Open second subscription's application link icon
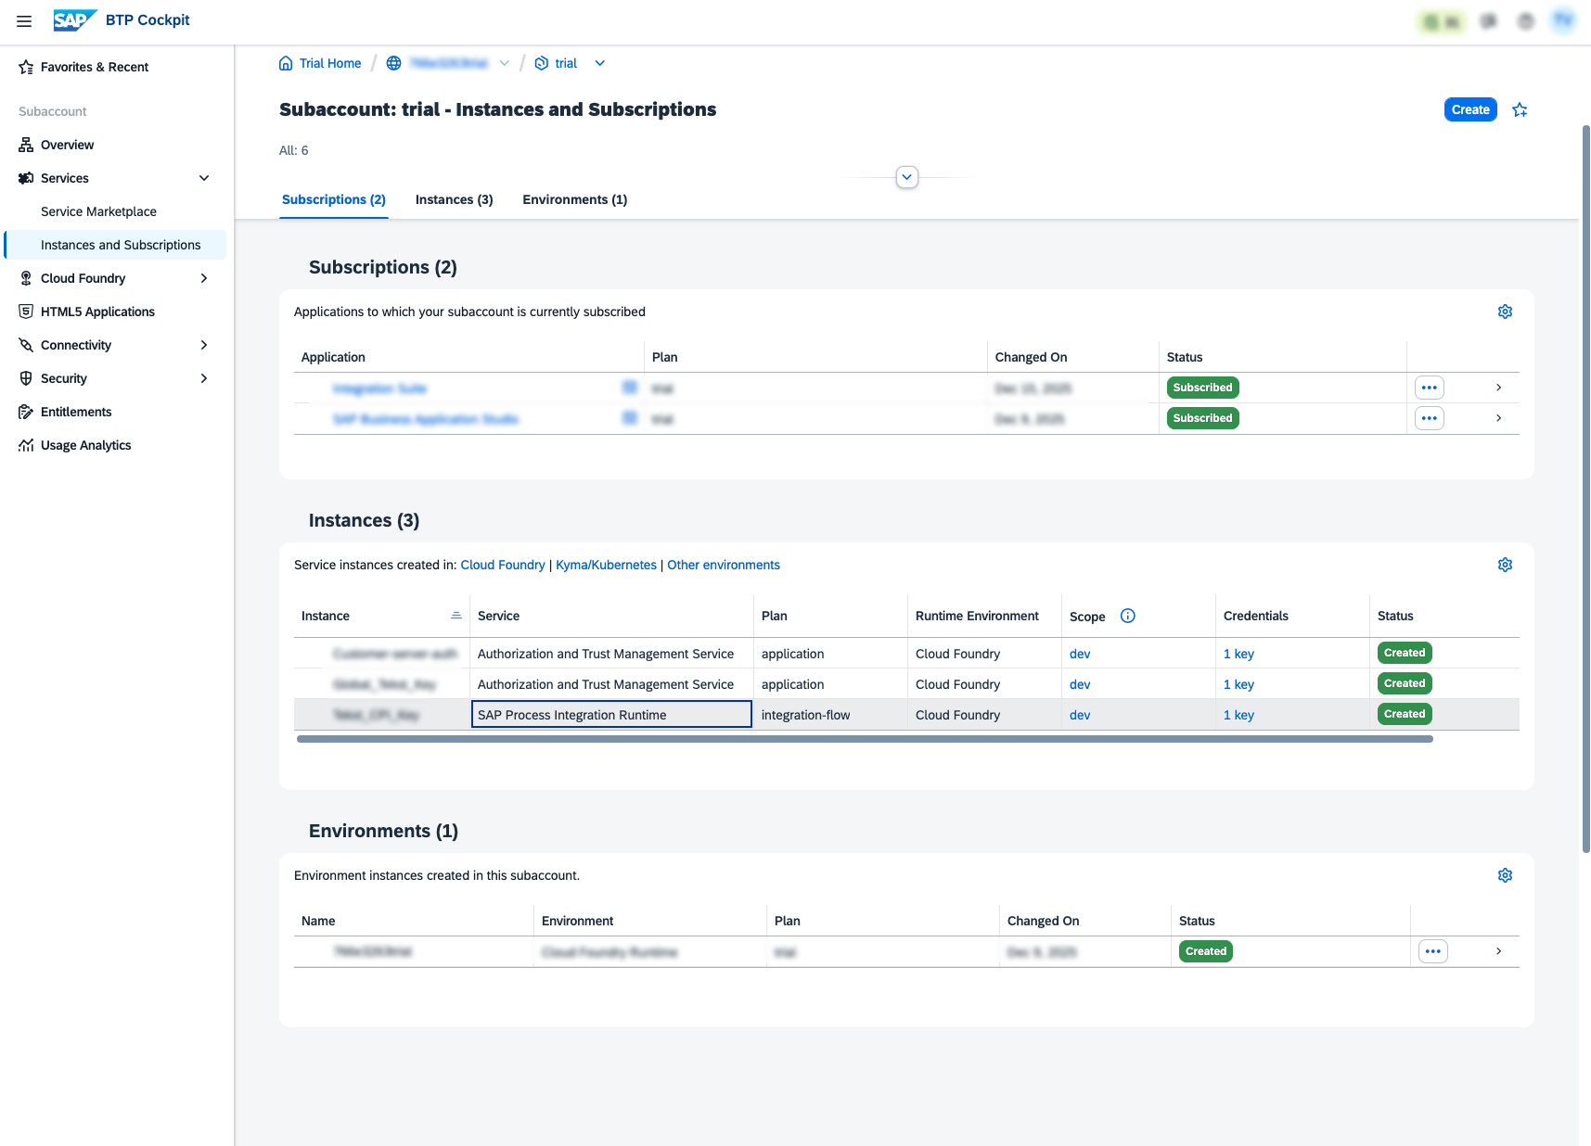 630,418
